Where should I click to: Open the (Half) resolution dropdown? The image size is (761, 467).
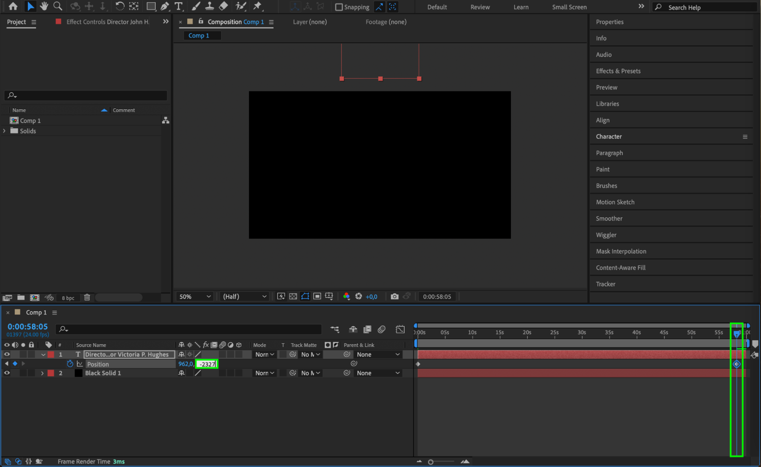pos(244,296)
